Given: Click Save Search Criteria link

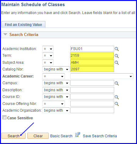Looking at the screenshot, I should (x=100, y=136).
